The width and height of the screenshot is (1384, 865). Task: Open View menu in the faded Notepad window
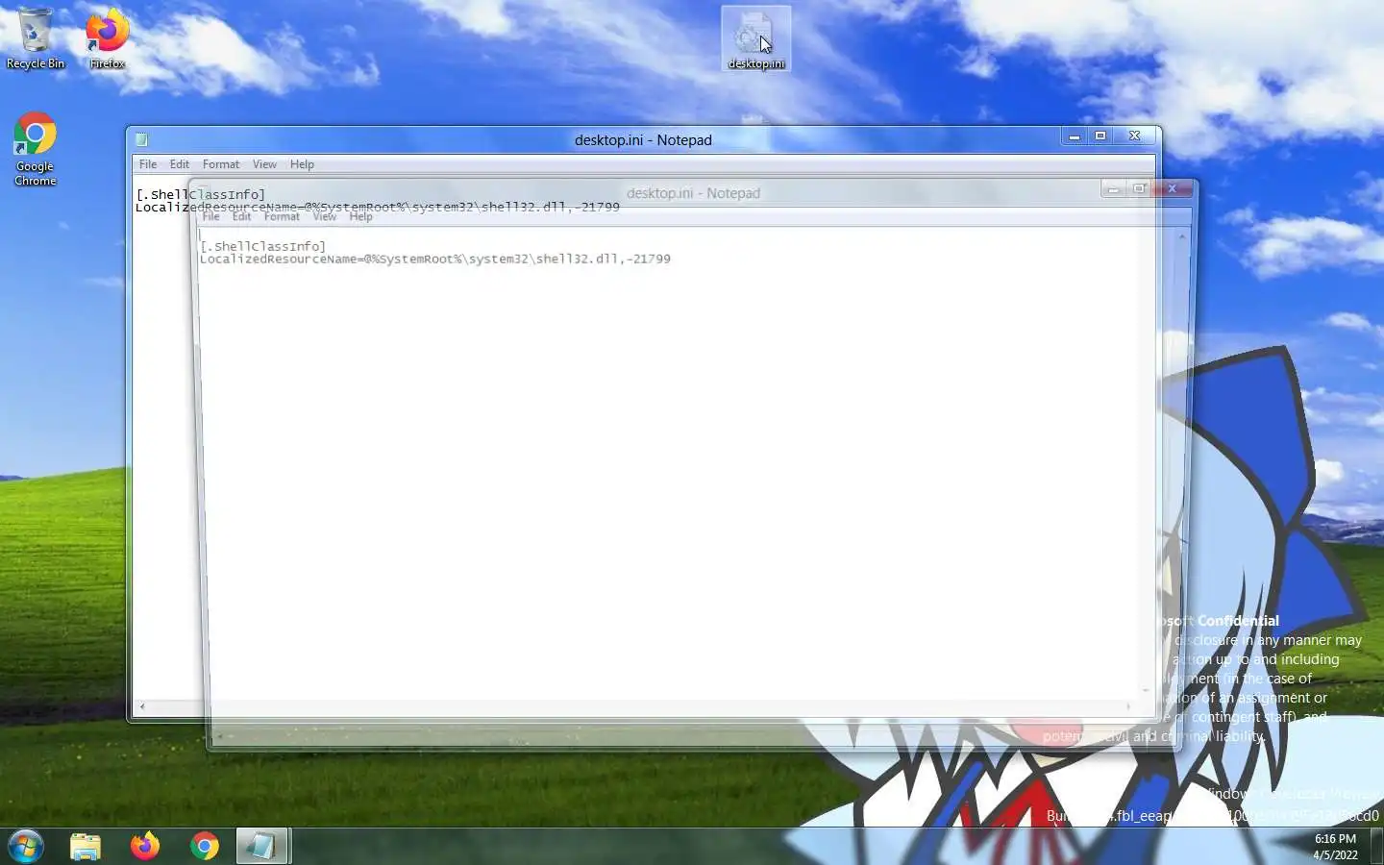pyautogui.click(x=324, y=216)
